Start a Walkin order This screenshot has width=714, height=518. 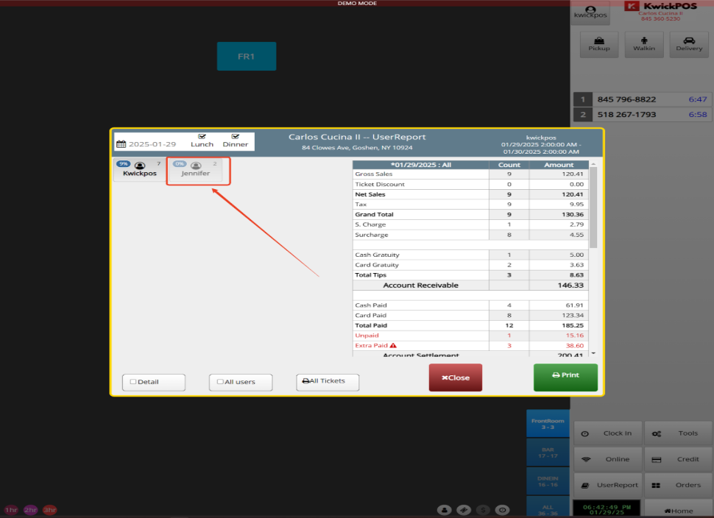click(x=644, y=44)
